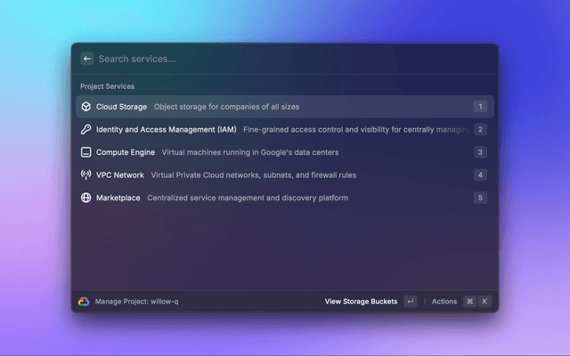Click the number 1 shortcut badge

480,107
